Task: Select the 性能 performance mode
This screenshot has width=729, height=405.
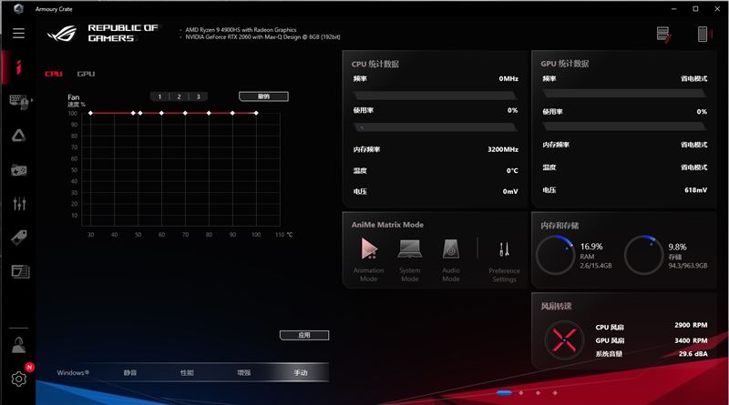Action: pyautogui.click(x=187, y=372)
